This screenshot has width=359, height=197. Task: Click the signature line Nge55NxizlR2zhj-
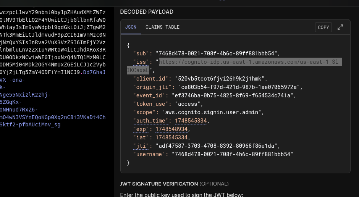coord(25,95)
